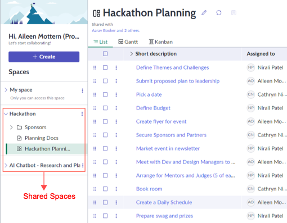Open Meet with Dev and Design Managers task
This screenshot has width=287, height=223.
186,162
